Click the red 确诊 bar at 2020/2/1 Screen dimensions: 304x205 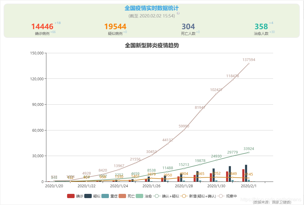click(x=243, y=176)
